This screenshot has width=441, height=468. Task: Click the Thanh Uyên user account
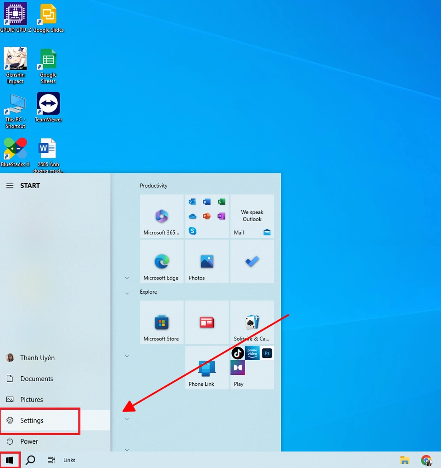[x=37, y=358]
